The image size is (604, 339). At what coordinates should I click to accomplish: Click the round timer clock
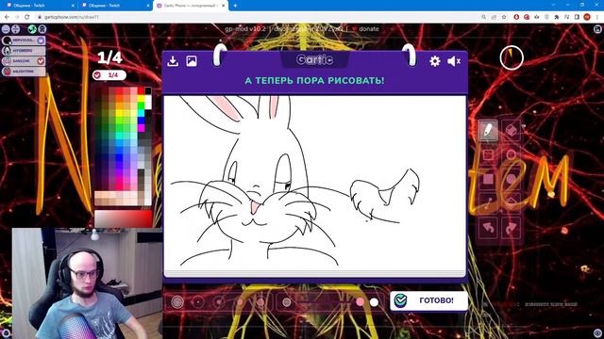click(512, 58)
